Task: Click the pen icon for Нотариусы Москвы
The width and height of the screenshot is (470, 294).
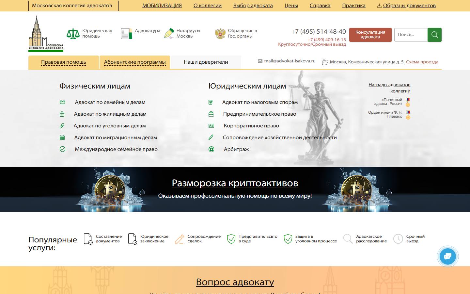Action: tap(169, 34)
